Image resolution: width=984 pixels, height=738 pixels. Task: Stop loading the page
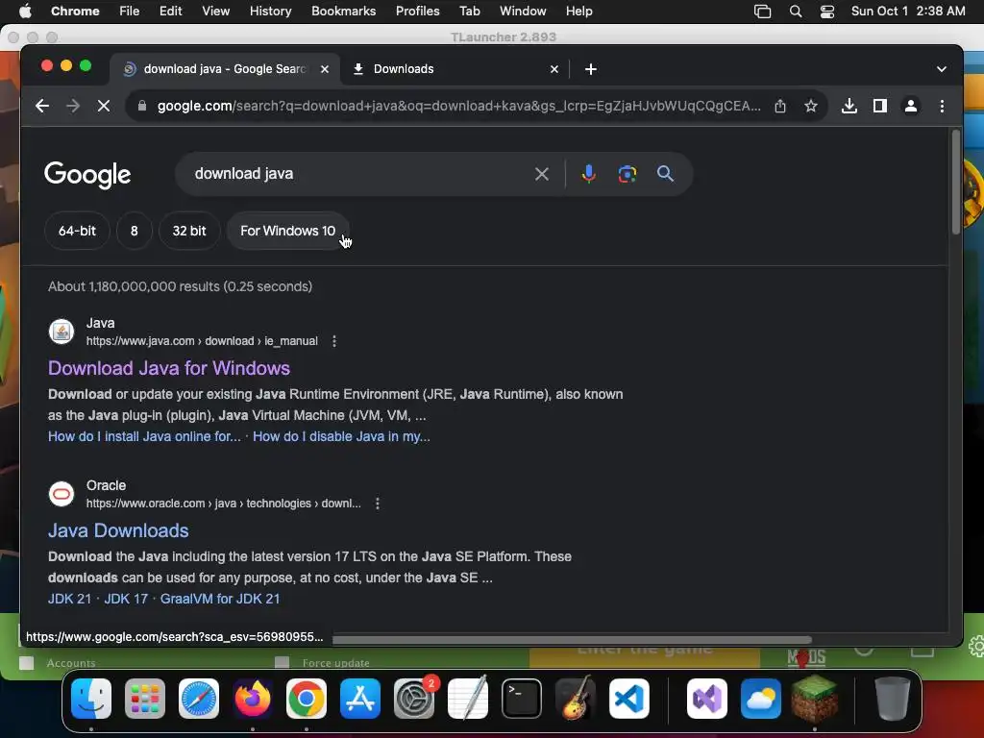(x=104, y=106)
